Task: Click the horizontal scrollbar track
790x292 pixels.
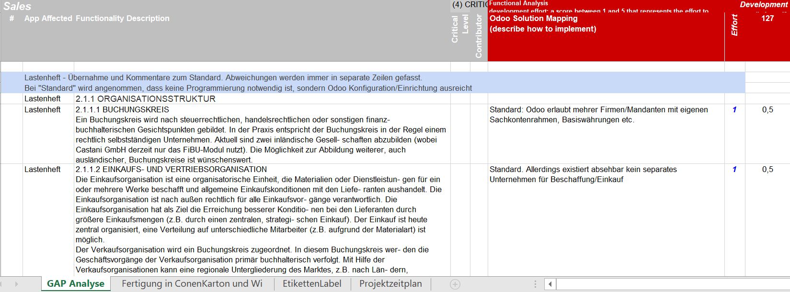Action: point(671,284)
